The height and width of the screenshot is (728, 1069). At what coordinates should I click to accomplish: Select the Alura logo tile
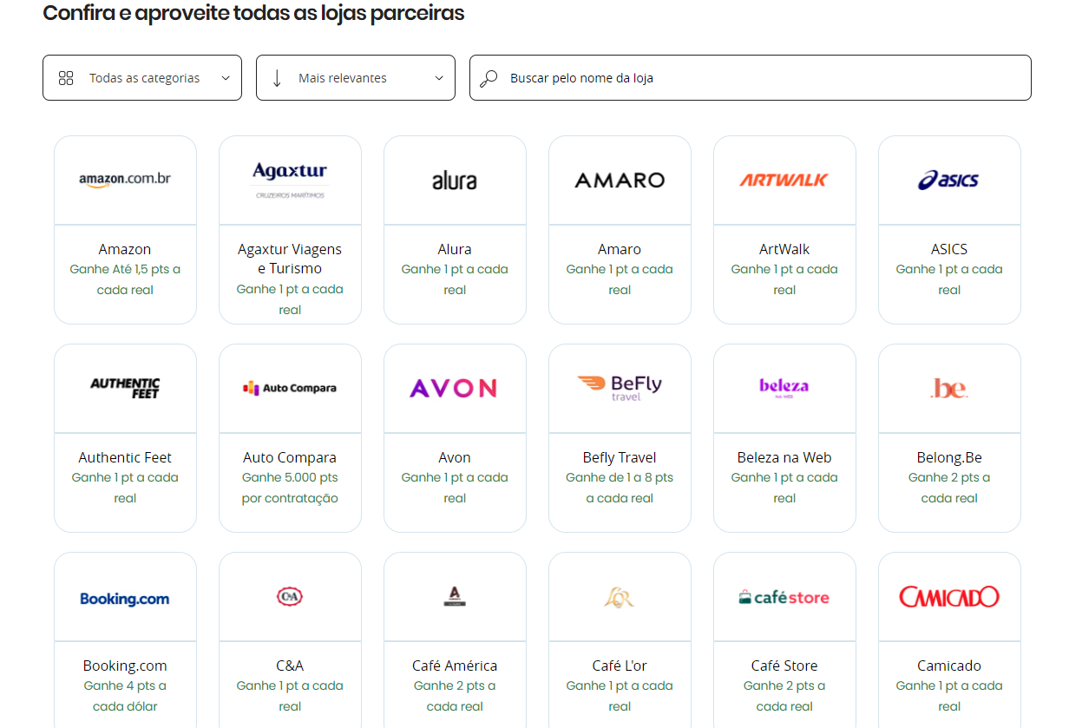(455, 180)
